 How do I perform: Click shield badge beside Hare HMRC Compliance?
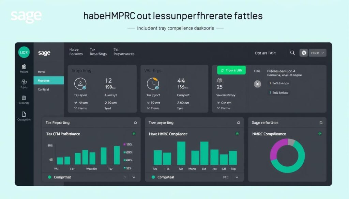[237, 134]
